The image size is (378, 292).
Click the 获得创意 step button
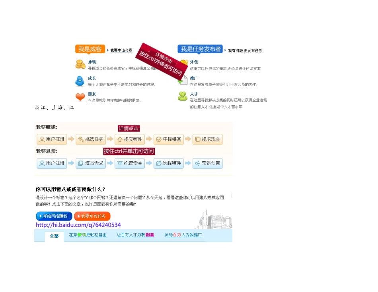pos(208,163)
